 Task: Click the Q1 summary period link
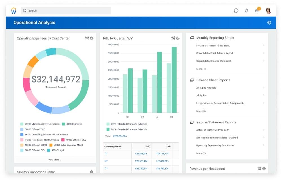106,153
